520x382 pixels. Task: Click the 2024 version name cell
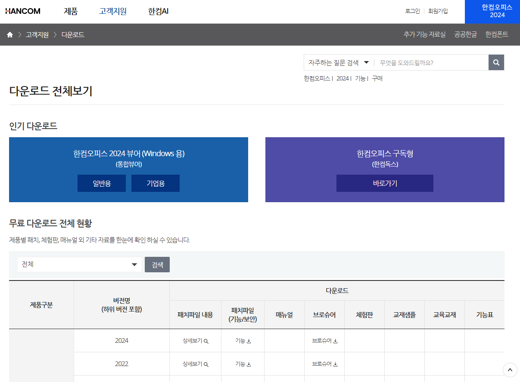[121, 341]
